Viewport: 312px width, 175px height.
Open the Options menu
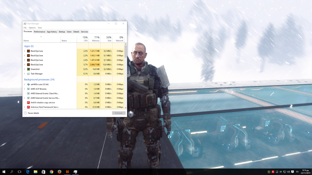tap(32, 28)
